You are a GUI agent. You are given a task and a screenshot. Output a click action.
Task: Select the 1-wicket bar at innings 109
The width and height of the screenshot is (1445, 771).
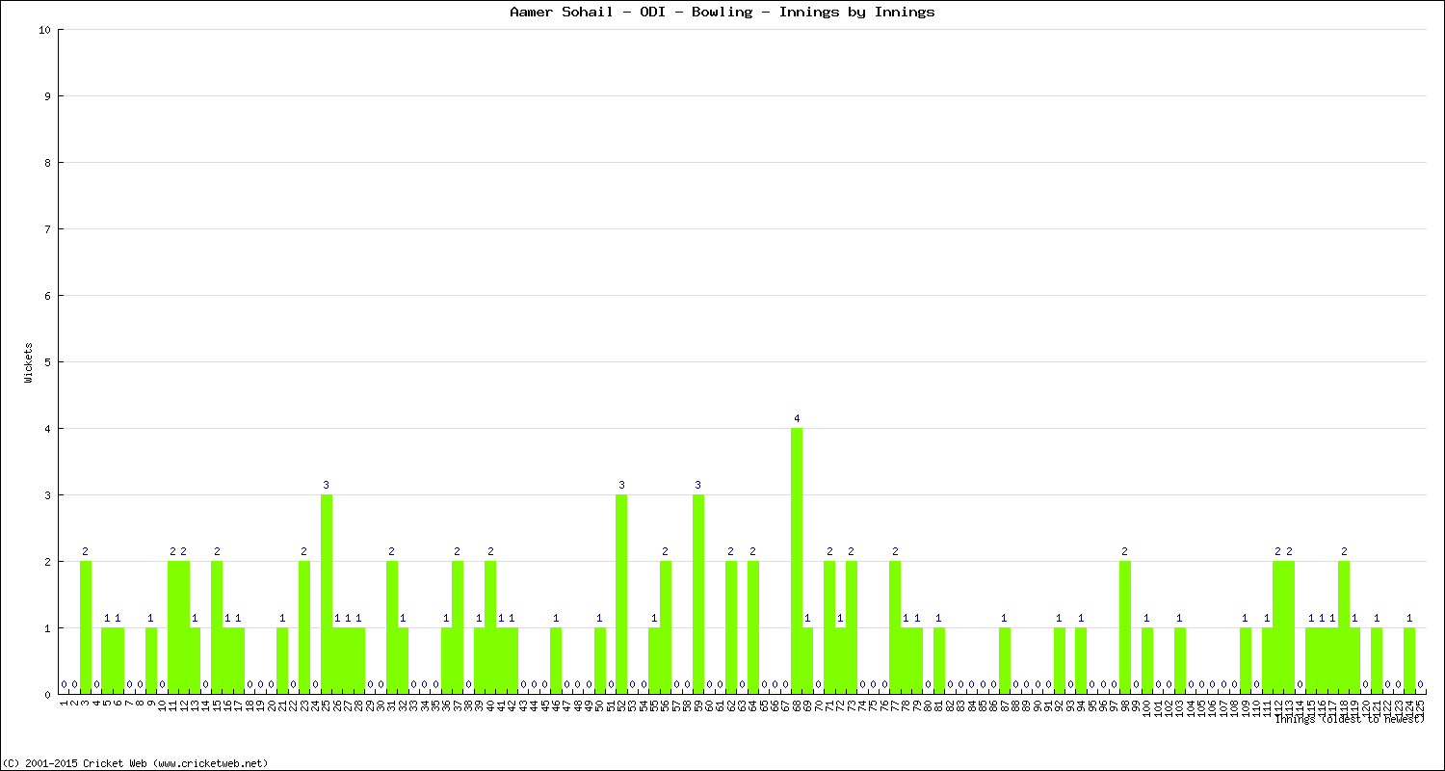(x=1246, y=660)
